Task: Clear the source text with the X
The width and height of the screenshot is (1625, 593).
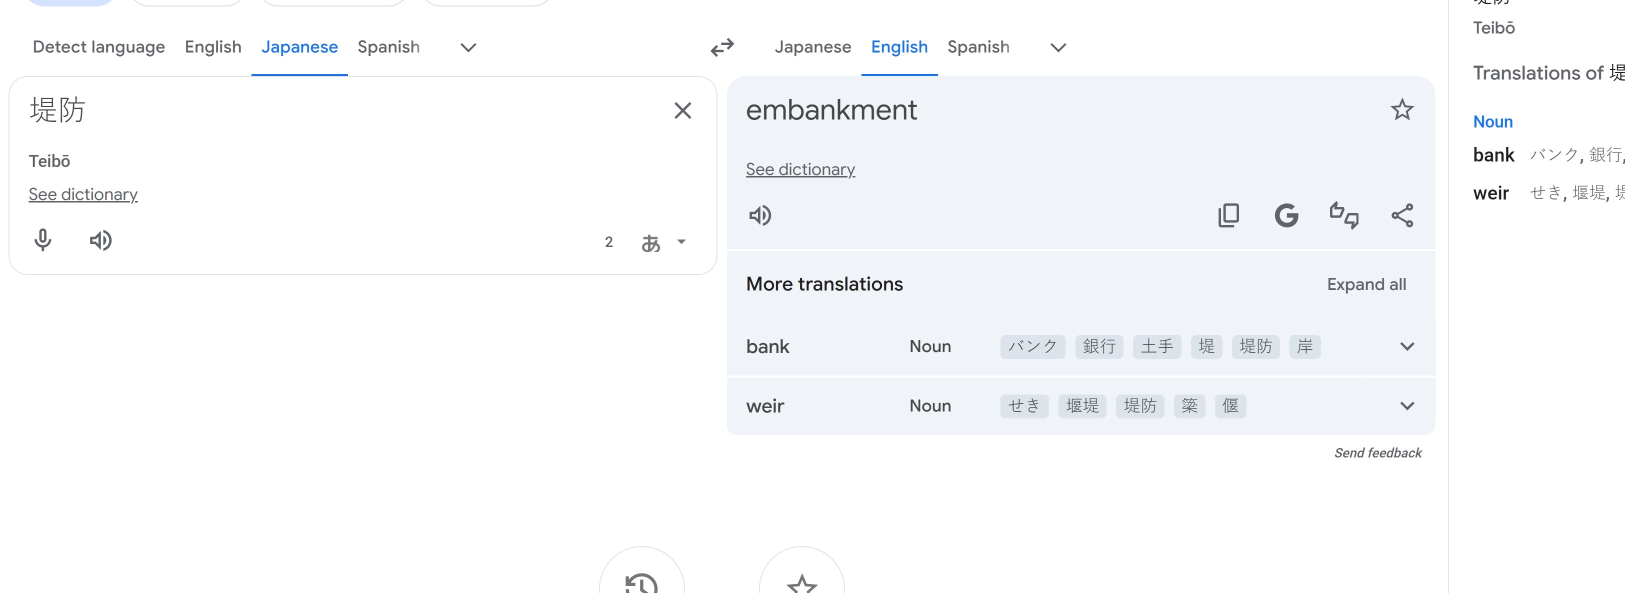Action: tap(682, 111)
